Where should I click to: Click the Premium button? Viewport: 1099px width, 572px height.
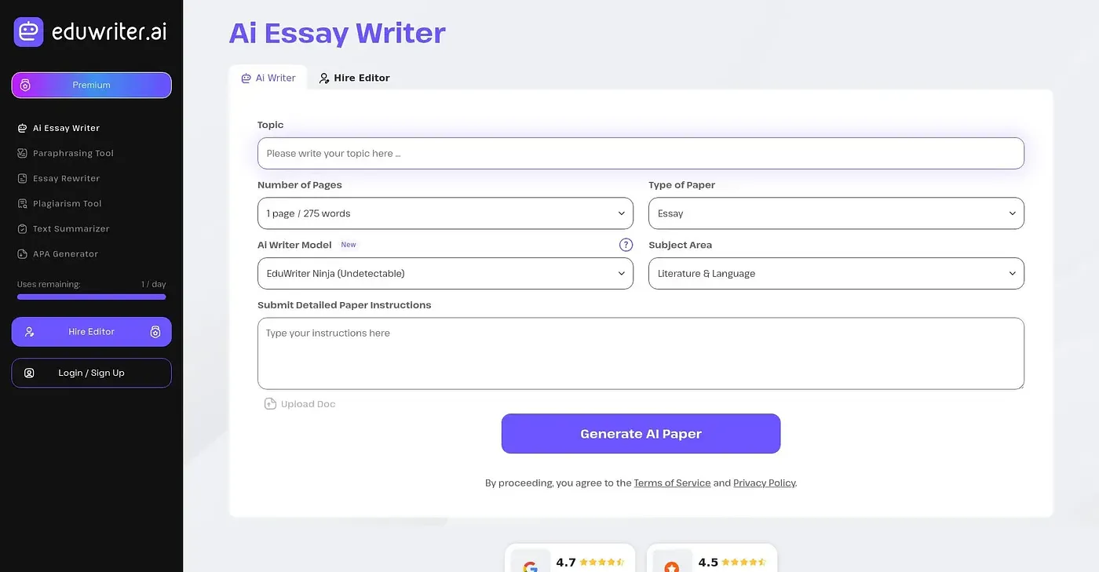[91, 86]
